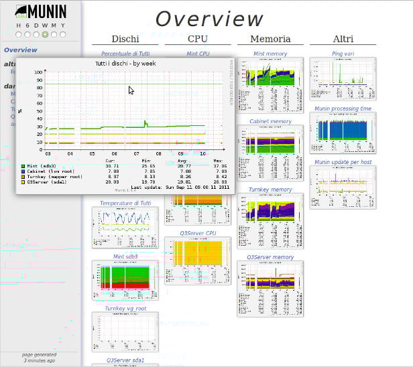Click the Mint cur value 30.71
413x367 pixels.
(x=112, y=166)
